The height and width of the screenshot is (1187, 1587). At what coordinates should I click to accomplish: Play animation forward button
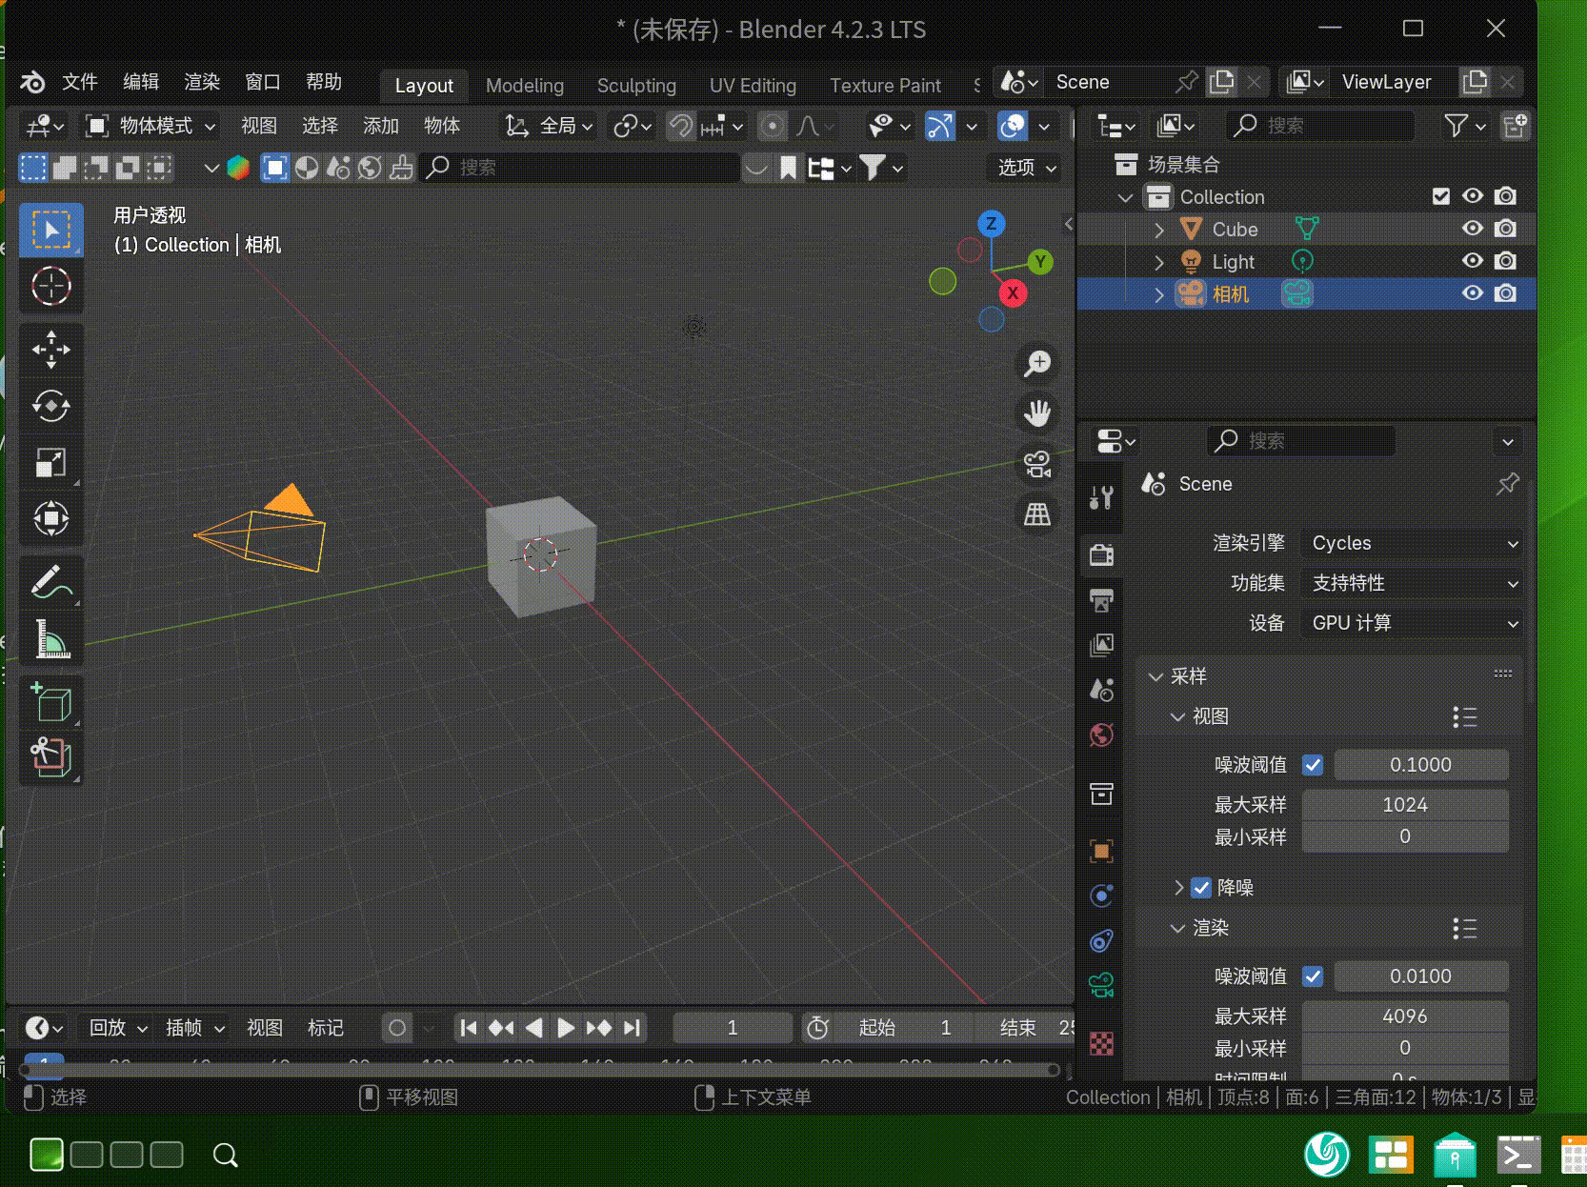[566, 1028]
